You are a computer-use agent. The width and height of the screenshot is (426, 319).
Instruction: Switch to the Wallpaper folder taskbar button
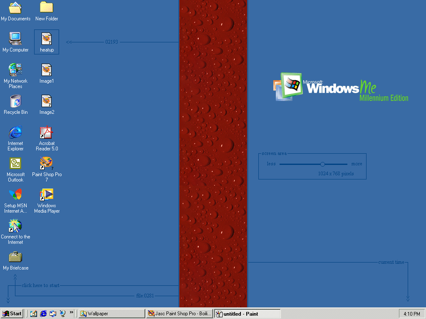tap(112, 314)
